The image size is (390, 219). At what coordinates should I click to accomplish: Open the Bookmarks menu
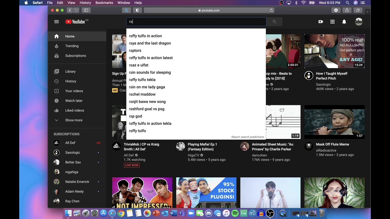point(104,3)
